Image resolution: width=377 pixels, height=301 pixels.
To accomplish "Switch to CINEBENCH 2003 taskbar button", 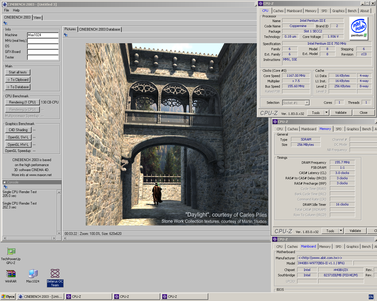I will point(41,297).
